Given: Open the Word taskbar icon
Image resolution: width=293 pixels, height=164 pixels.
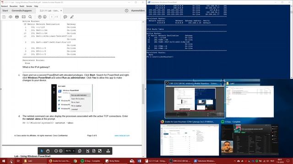Looking at the screenshot, I should [139, 161].
